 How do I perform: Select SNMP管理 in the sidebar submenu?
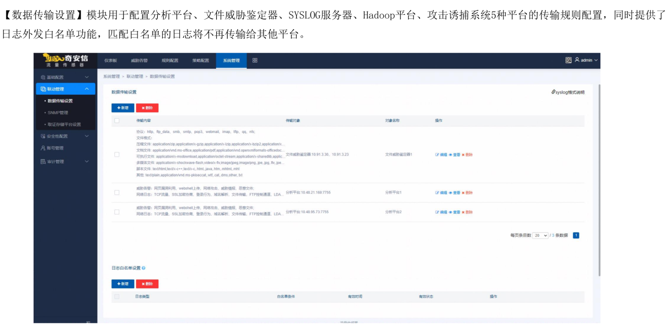pos(58,113)
